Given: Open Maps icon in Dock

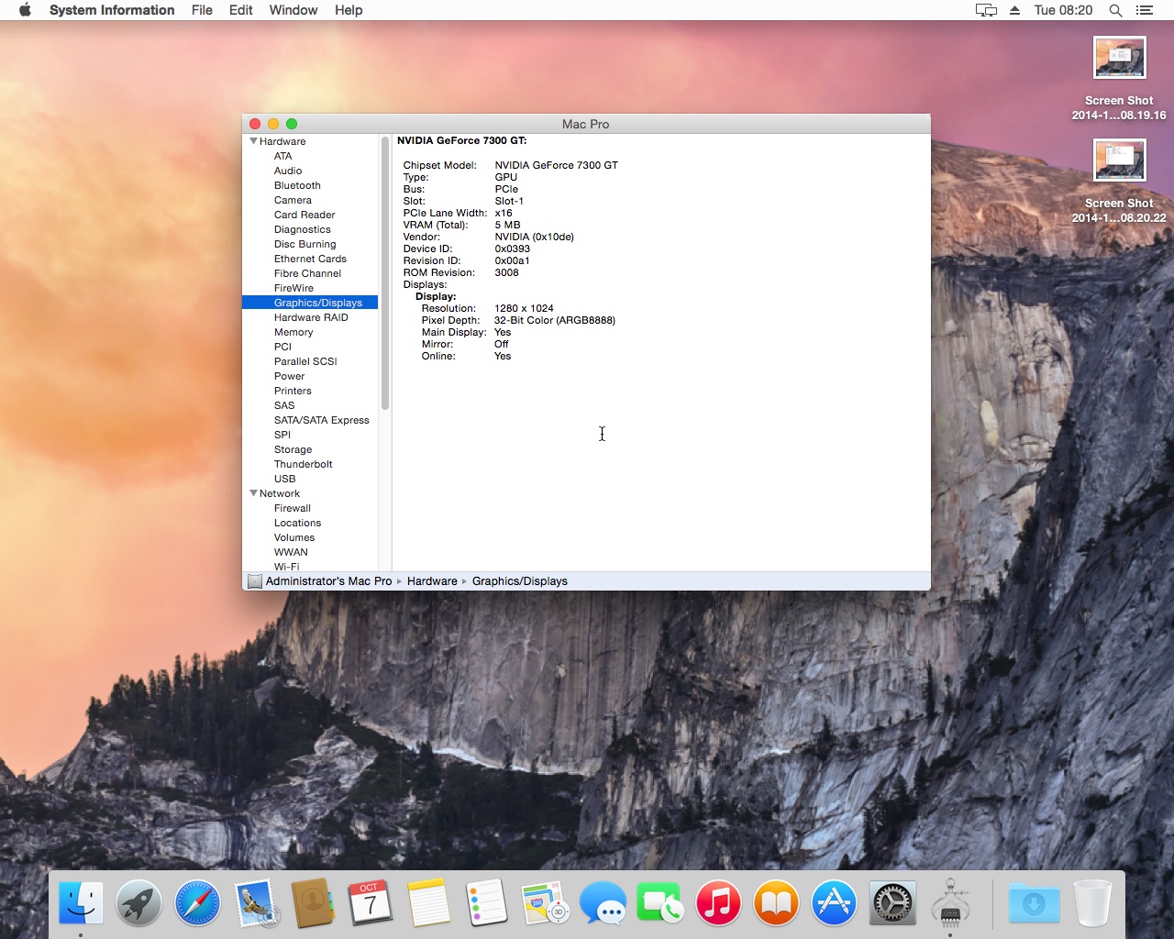Looking at the screenshot, I should click(545, 903).
